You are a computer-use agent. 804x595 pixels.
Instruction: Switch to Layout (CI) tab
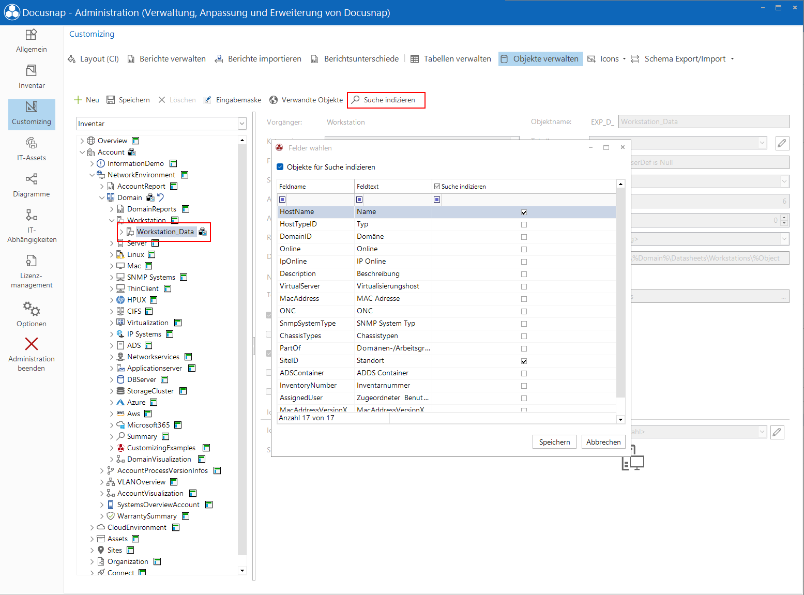coord(94,59)
